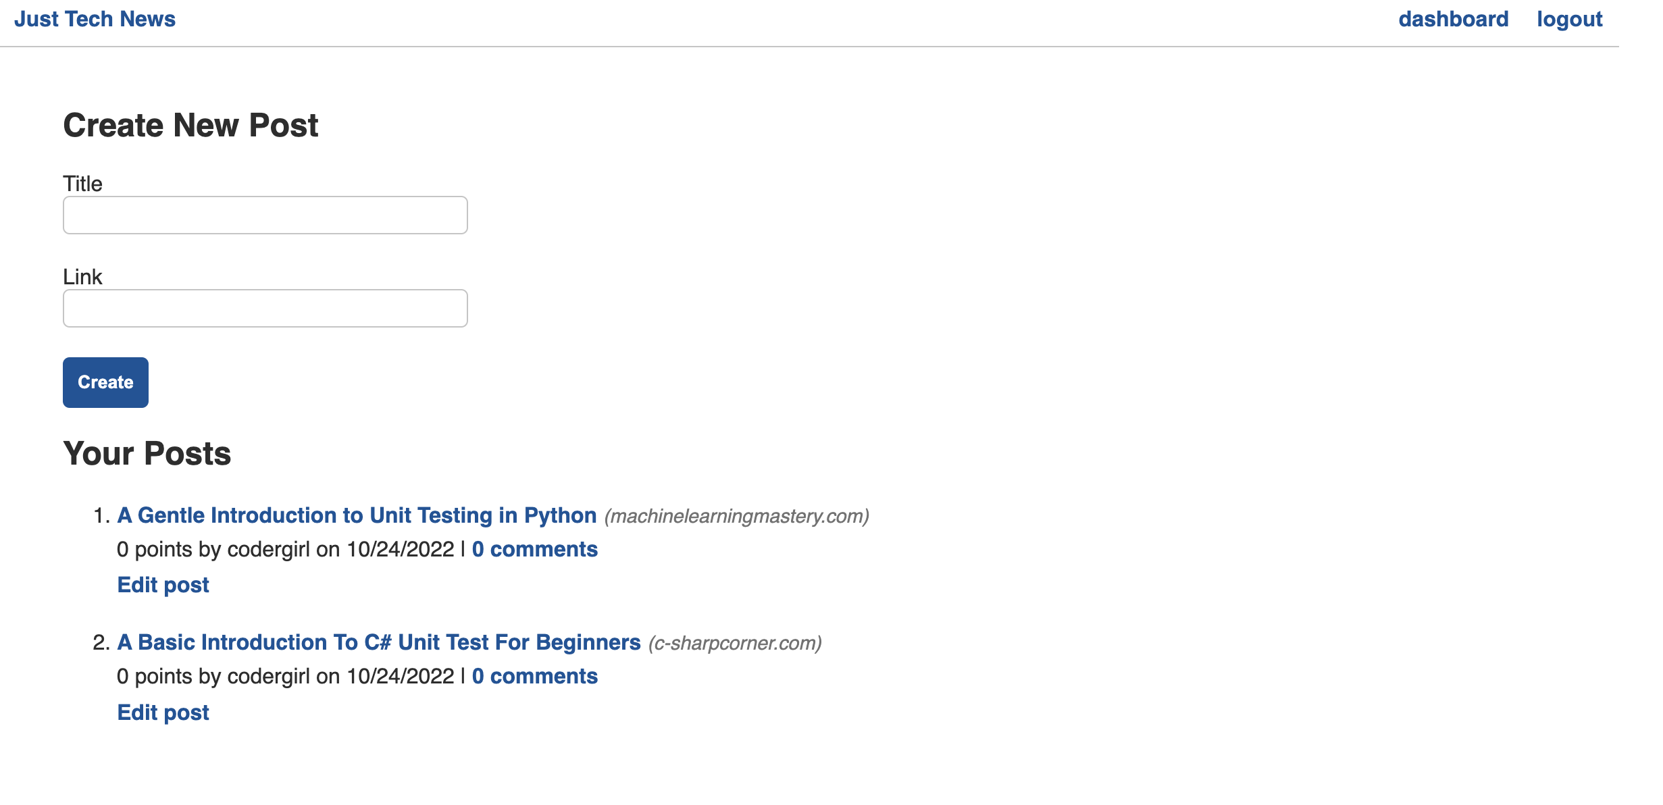Navigate to the site dashboard
Image resolution: width=1663 pixels, height=805 pixels.
pos(1453,18)
